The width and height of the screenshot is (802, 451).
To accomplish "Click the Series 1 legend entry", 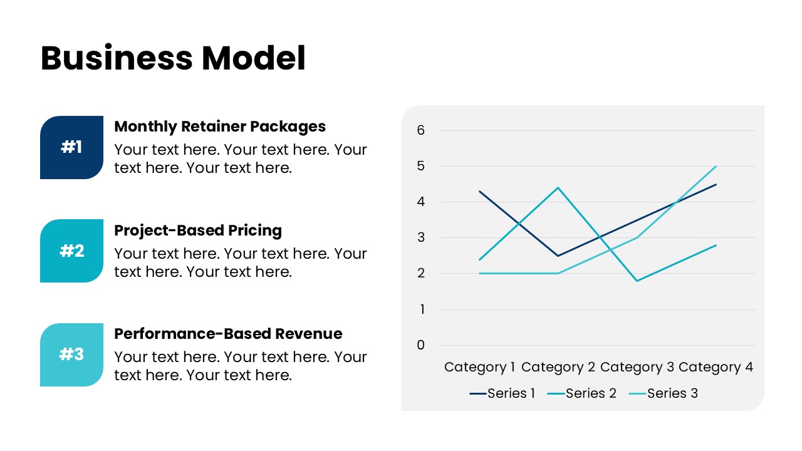I will click(x=503, y=393).
